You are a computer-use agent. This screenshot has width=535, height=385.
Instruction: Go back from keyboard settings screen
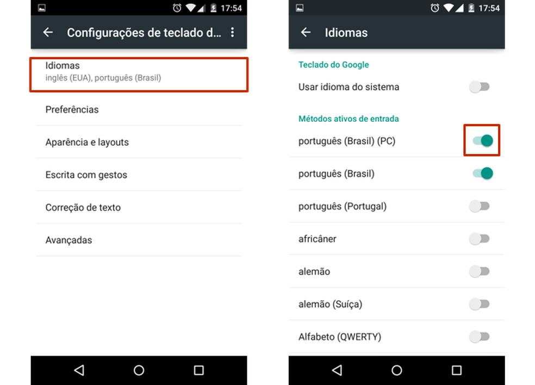click(48, 33)
